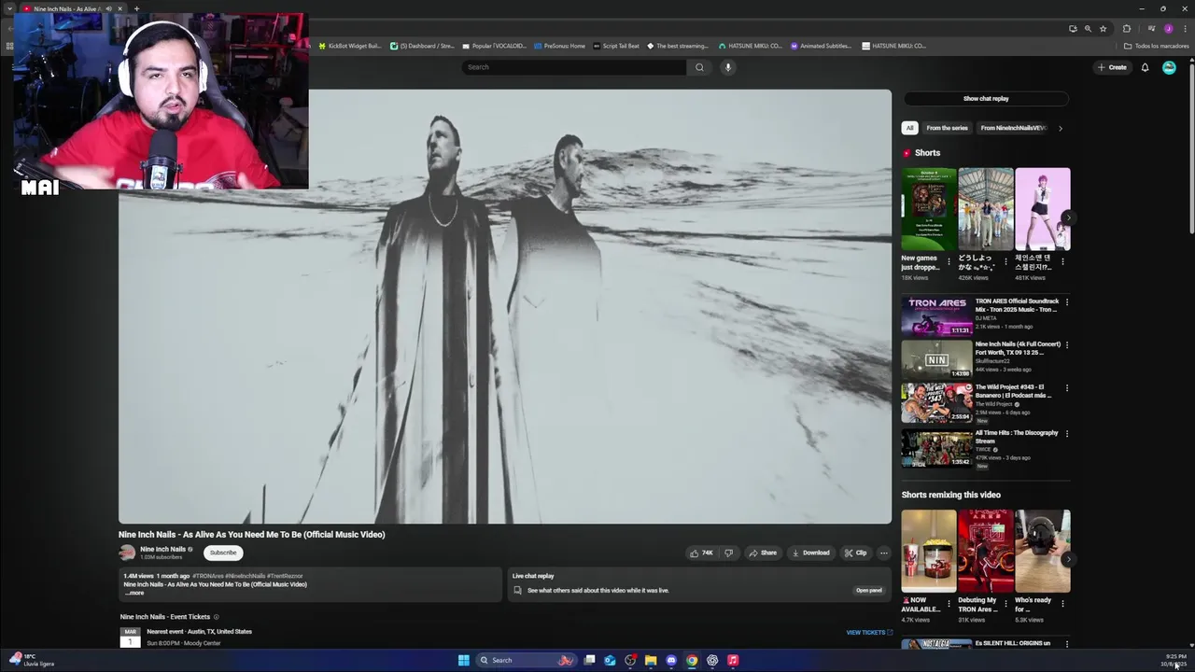Like the video with 74K thumbs up
This screenshot has height=672, width=1195.
coord(701,553)
